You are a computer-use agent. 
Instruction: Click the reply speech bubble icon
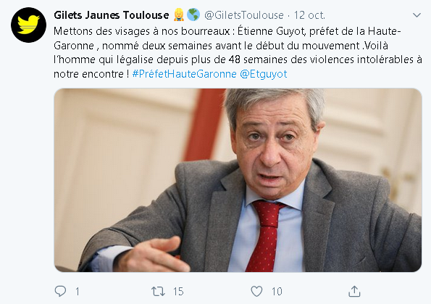(60, 291)
